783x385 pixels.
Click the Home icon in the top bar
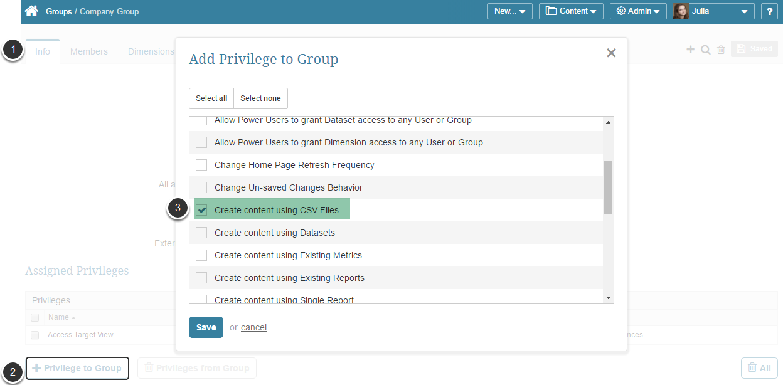point(30,11)
